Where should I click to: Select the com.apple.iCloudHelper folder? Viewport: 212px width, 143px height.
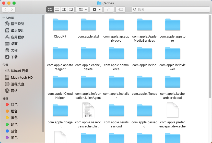(x=60, y=82)
